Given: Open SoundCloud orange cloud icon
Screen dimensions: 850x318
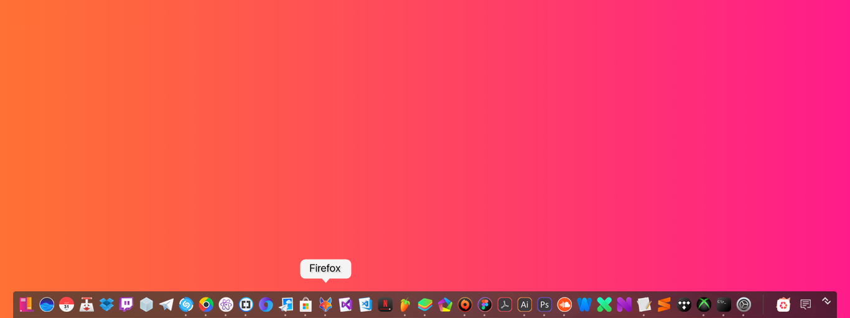Looking at the screenshot, I should [x=564, y=304].
